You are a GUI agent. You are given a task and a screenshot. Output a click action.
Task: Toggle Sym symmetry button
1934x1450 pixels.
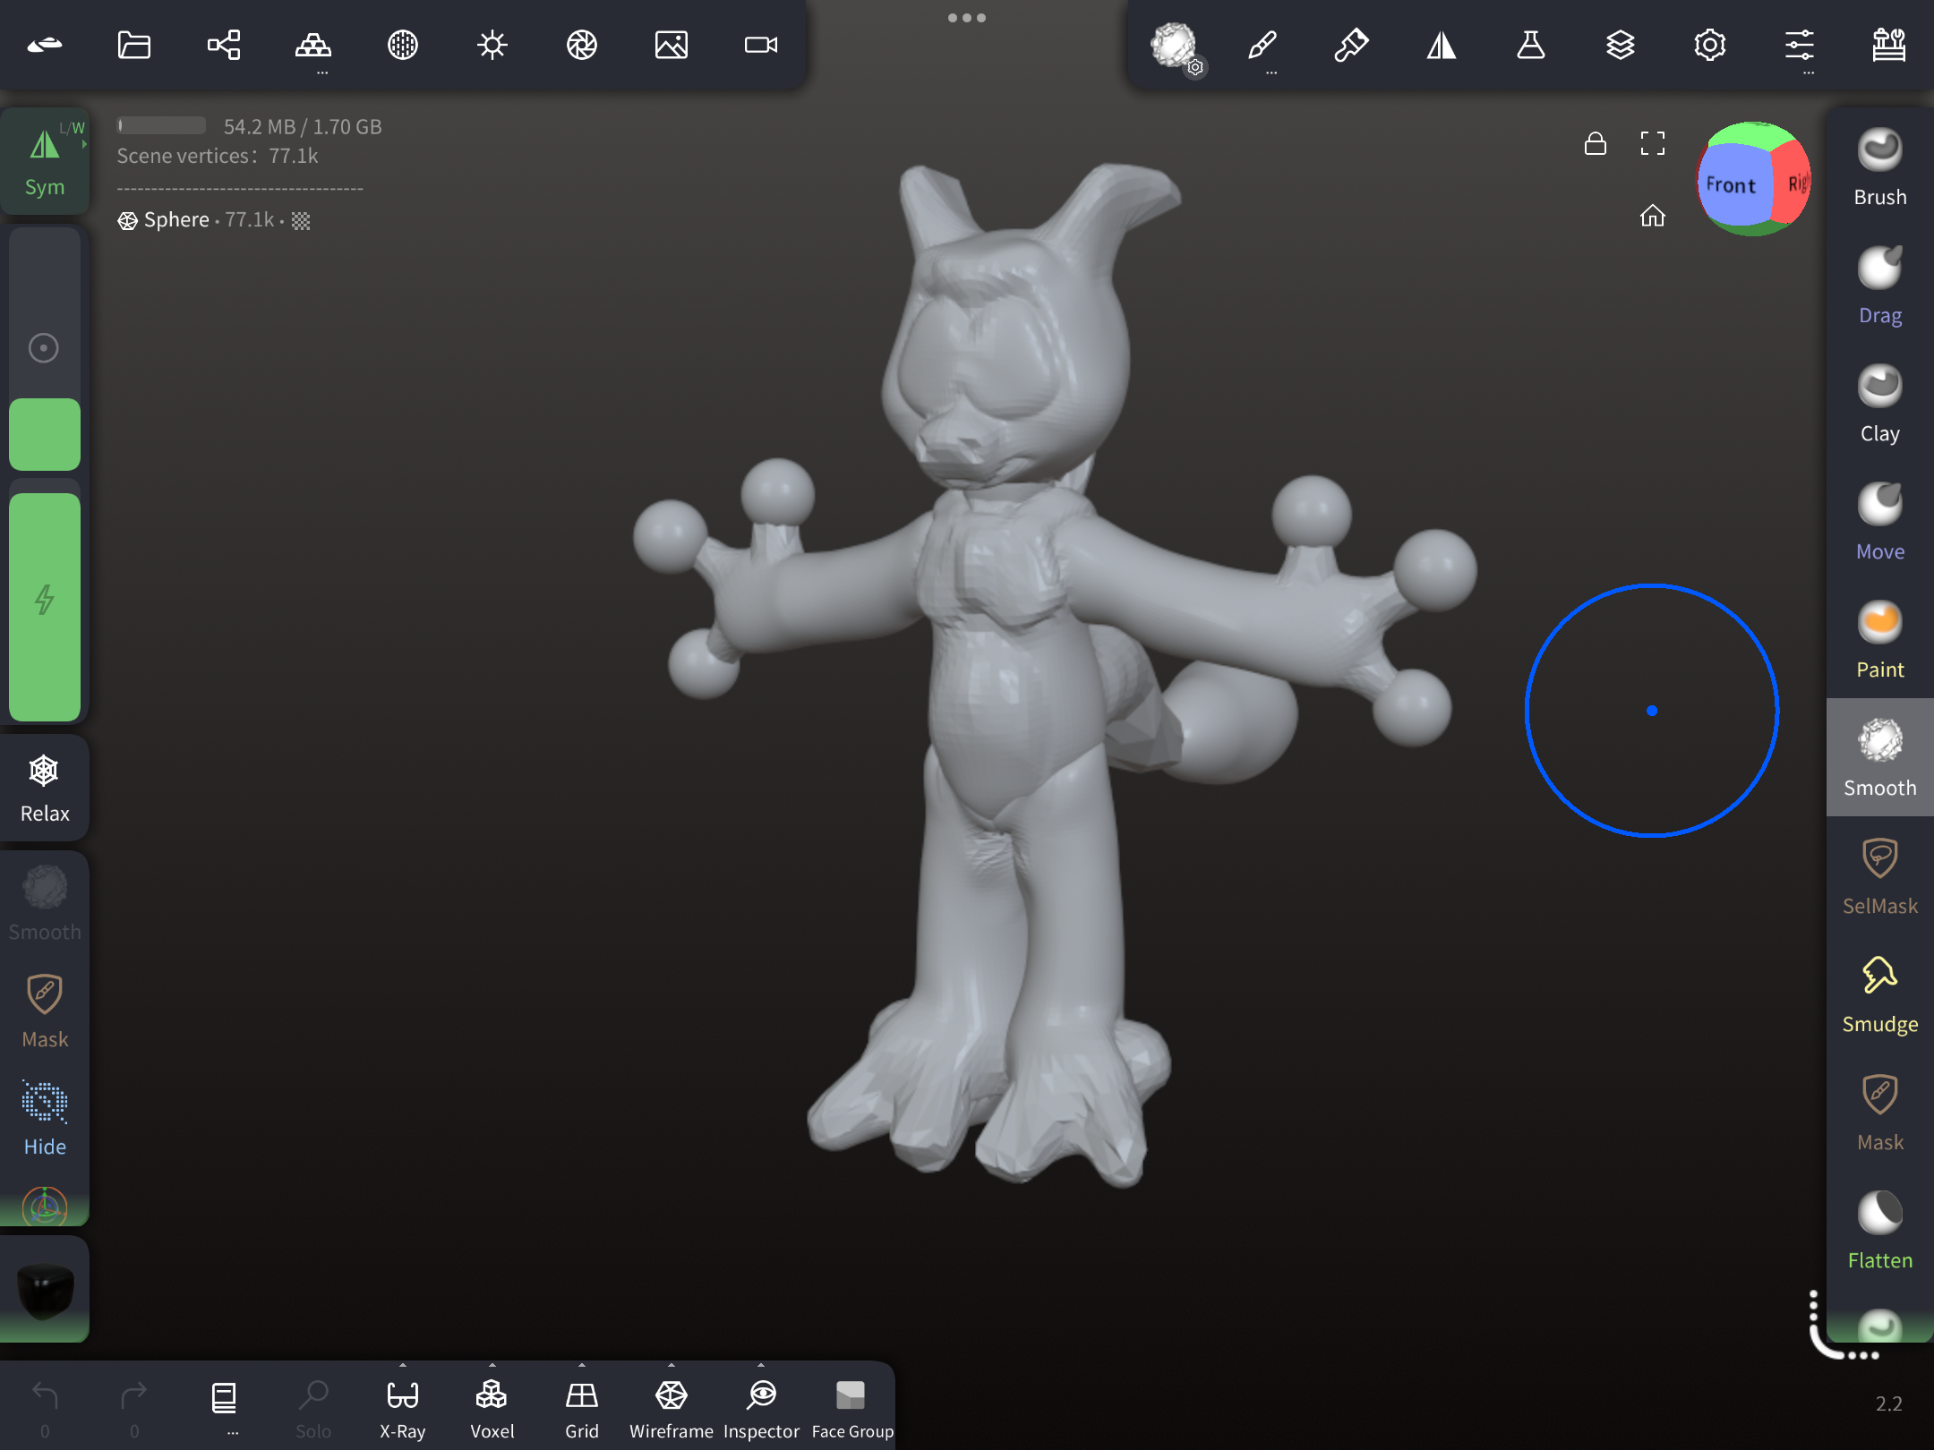pos(45,161)
